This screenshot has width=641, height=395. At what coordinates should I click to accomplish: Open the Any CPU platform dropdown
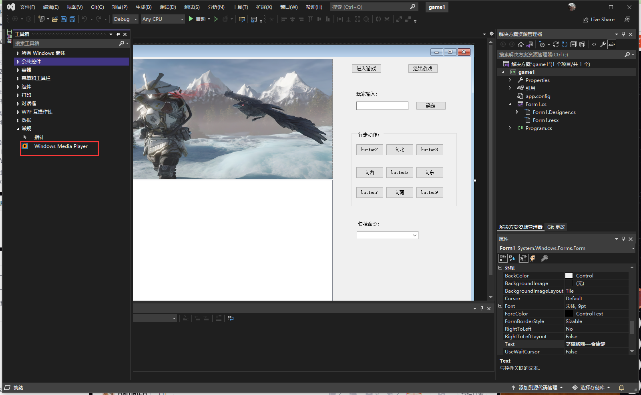click(163, 19)
